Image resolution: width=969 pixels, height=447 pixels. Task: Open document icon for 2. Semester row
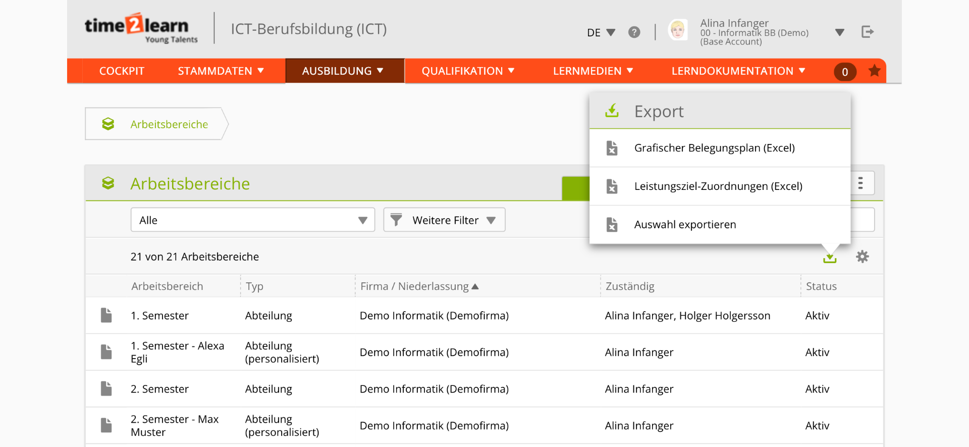(106, 389)
